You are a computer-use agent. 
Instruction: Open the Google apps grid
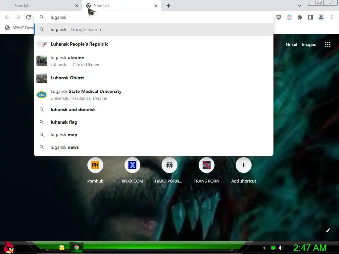(328, 45)
